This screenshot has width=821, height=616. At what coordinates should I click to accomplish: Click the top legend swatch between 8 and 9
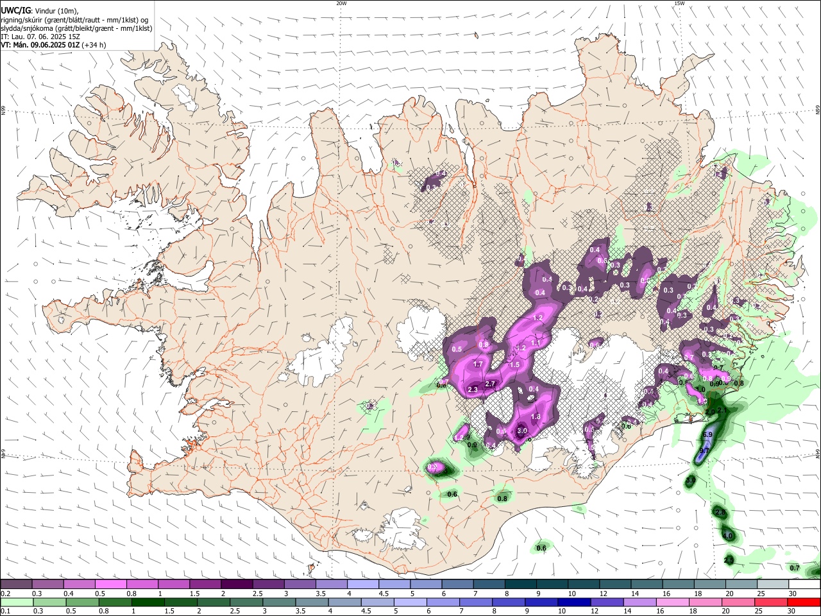tap(521, 584)
